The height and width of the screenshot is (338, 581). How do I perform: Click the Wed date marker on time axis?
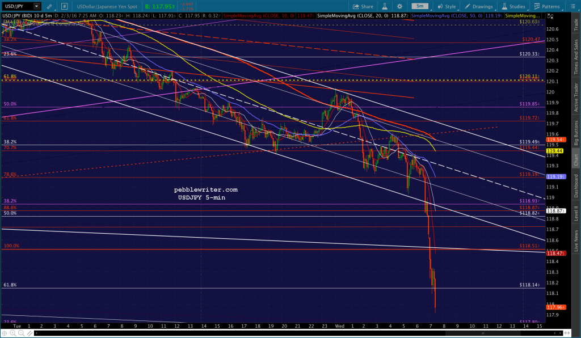pos(339,326)
